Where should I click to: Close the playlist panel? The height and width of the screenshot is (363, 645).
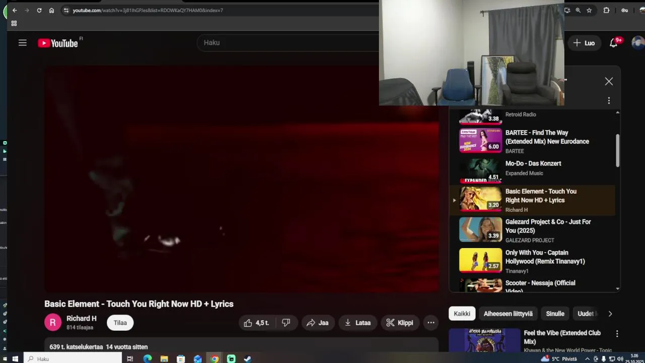609,82
